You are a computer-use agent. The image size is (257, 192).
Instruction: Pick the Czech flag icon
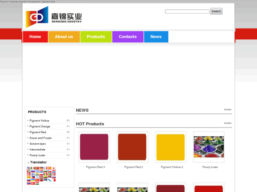49,171
